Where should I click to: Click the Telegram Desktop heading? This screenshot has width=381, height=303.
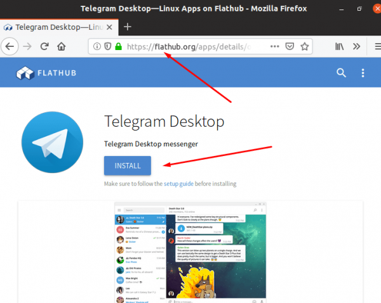coord(164,122)
